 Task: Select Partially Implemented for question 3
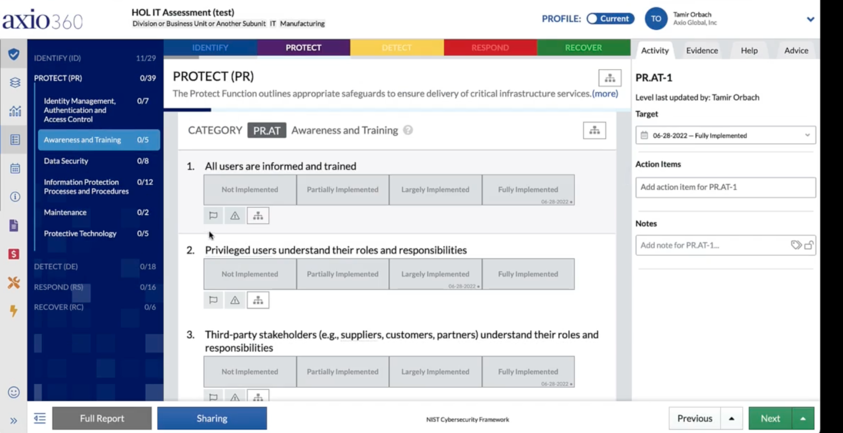pos(343,372)
